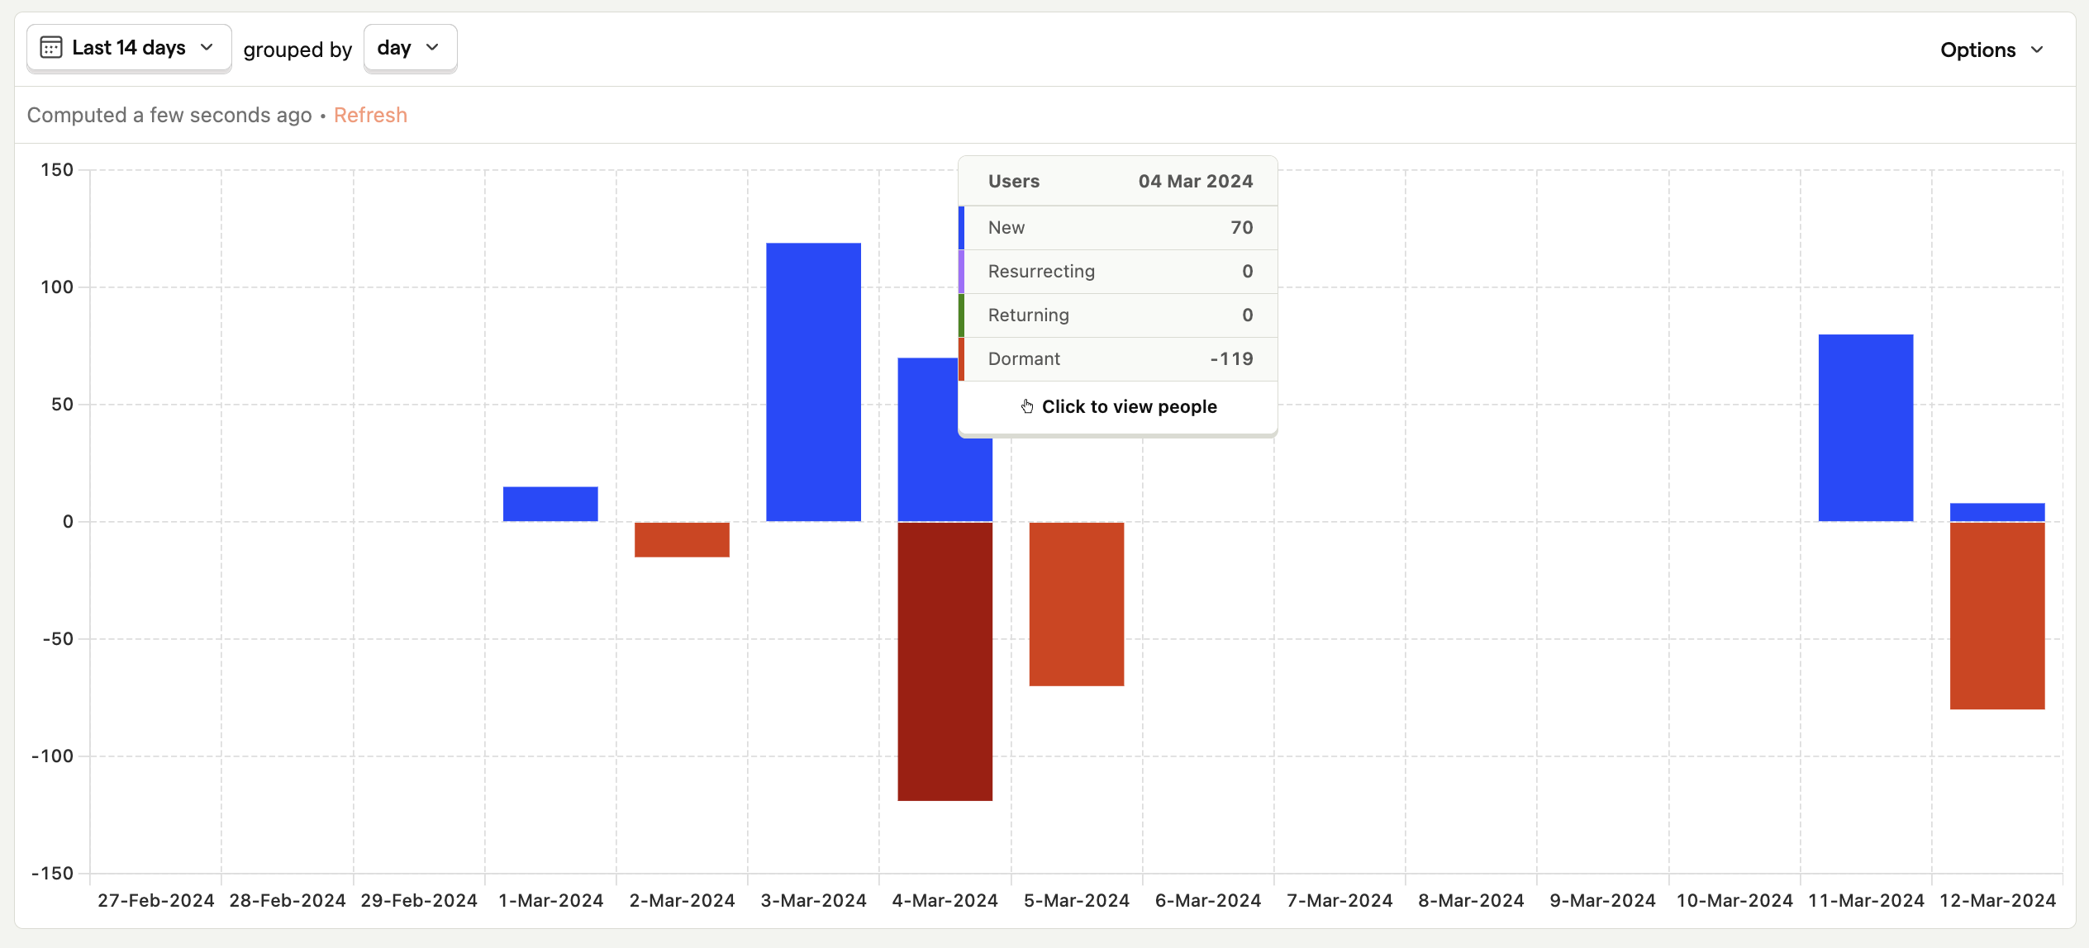The height and width of the screenshot is (948, 2089).
Task: Click the blue New color swatch in tooltip
Action: 961,228
